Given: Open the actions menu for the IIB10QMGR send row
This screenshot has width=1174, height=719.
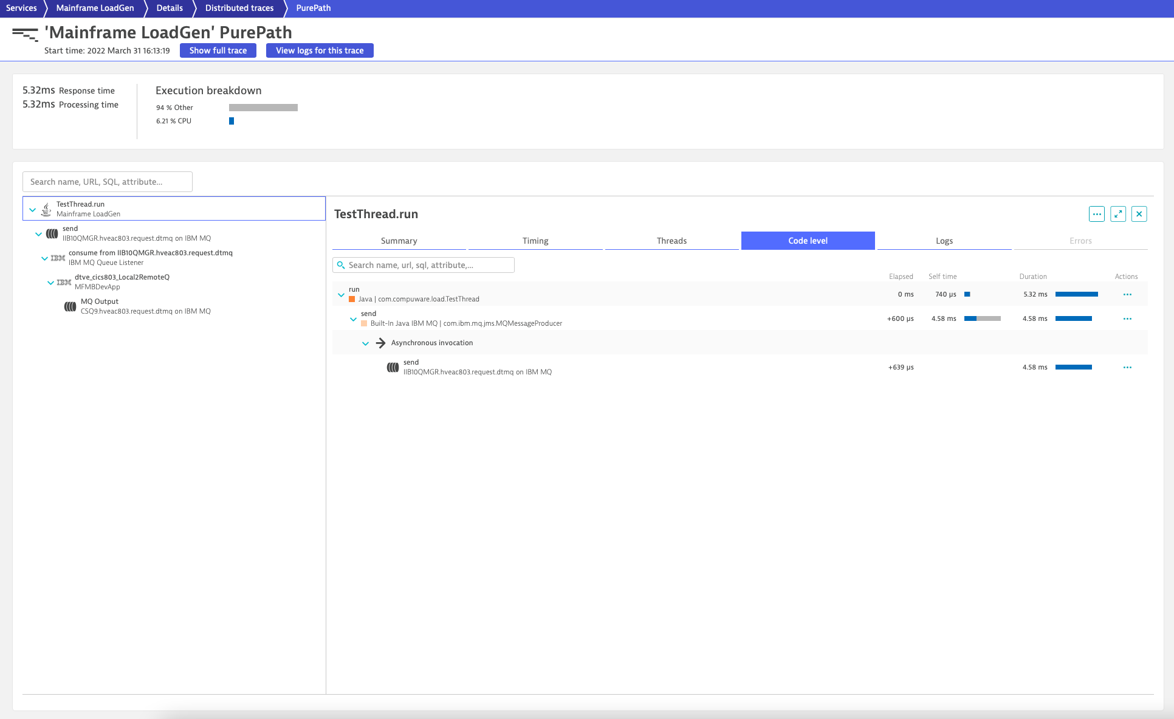Looking at the screenshot, I should point(1127,367).
